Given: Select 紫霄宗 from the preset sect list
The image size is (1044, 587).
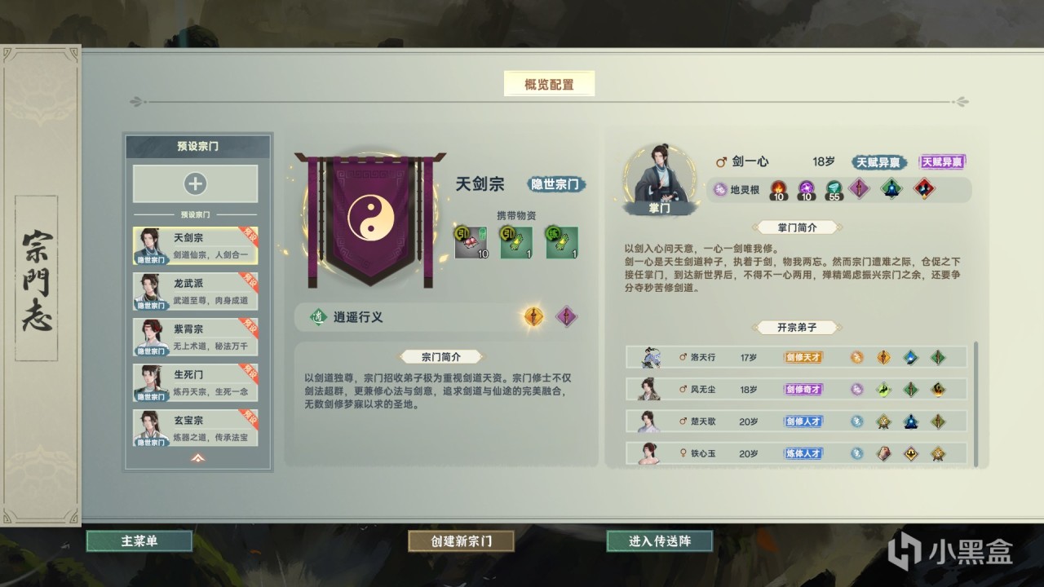Looking at the screenshot, I should click(195, 337).
